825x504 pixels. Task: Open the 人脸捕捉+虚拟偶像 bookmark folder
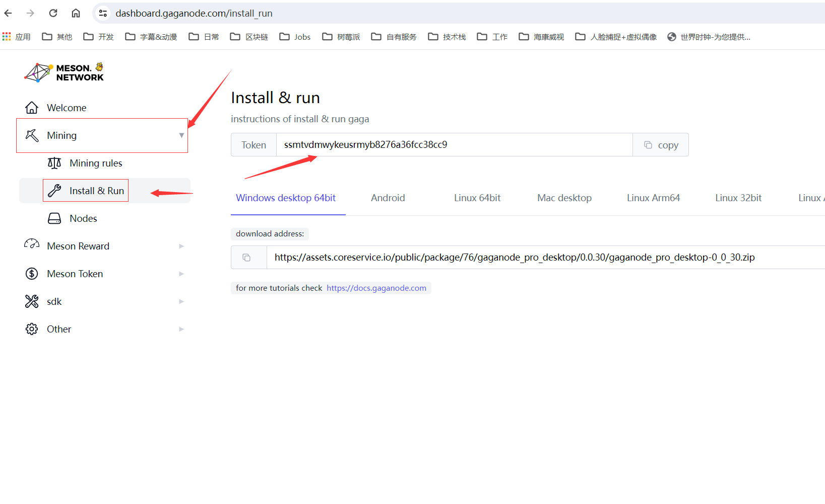tap(616, 37)
